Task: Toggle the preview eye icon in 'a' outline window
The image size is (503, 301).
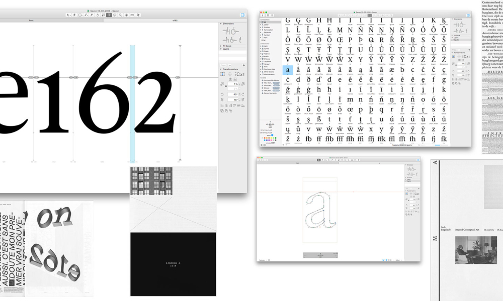Action: [x=269, y=260]
